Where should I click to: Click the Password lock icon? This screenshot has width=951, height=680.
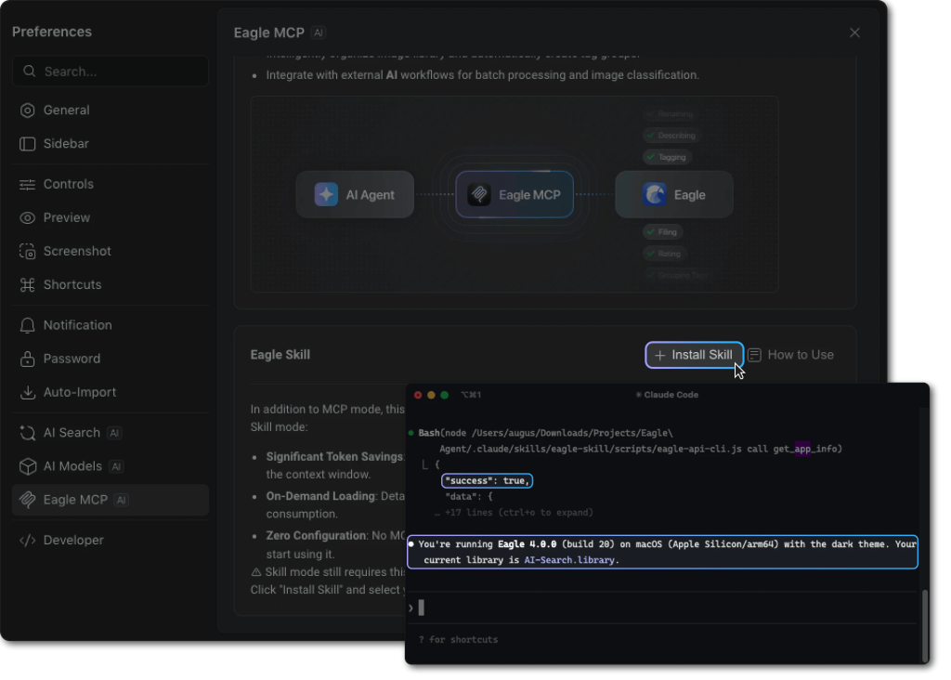28,360
